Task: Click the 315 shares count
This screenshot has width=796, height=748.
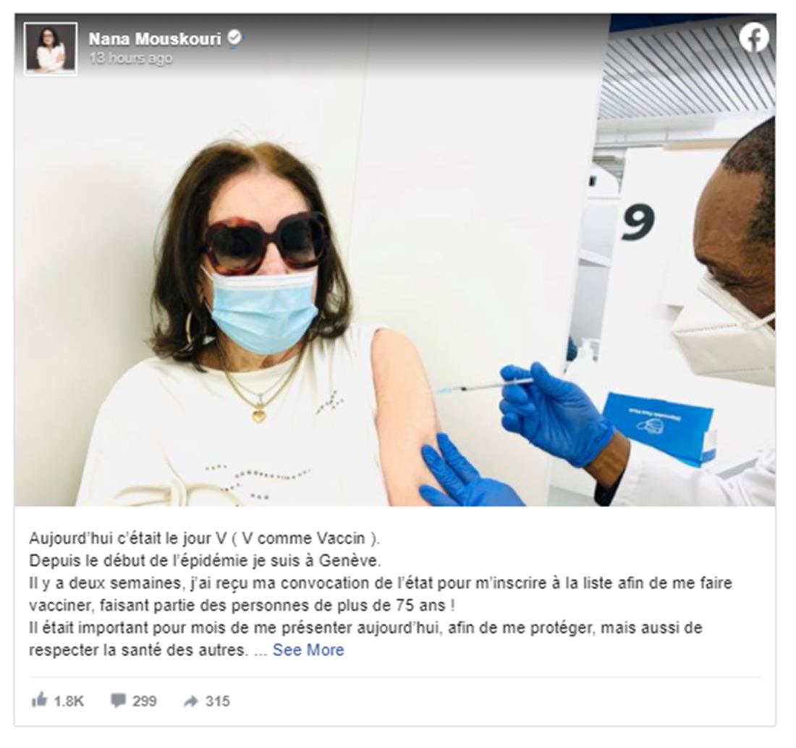Action: click(218, 701)
